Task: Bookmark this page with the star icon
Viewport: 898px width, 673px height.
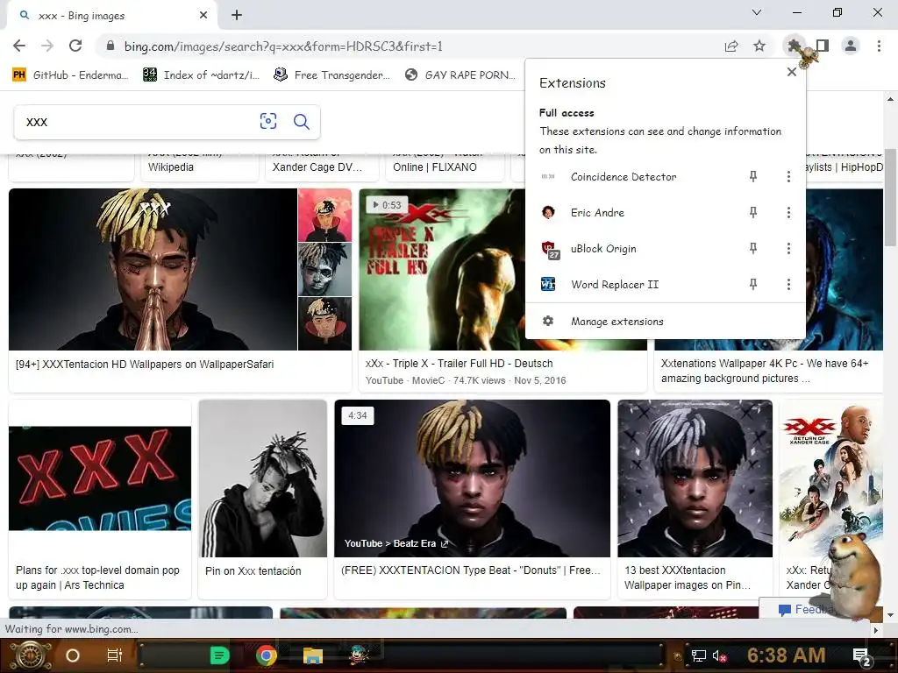Action: pos(759,46)
